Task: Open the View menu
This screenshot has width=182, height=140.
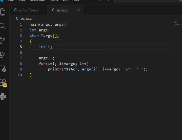Action: 54,1
